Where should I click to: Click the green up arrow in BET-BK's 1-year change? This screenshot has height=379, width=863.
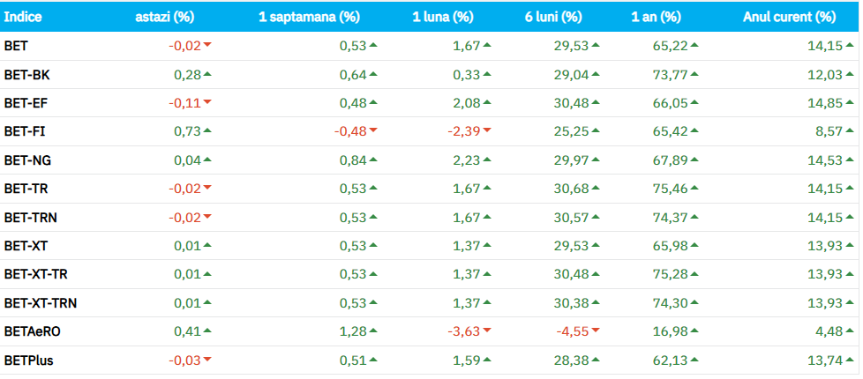click(x=695, y=74)
